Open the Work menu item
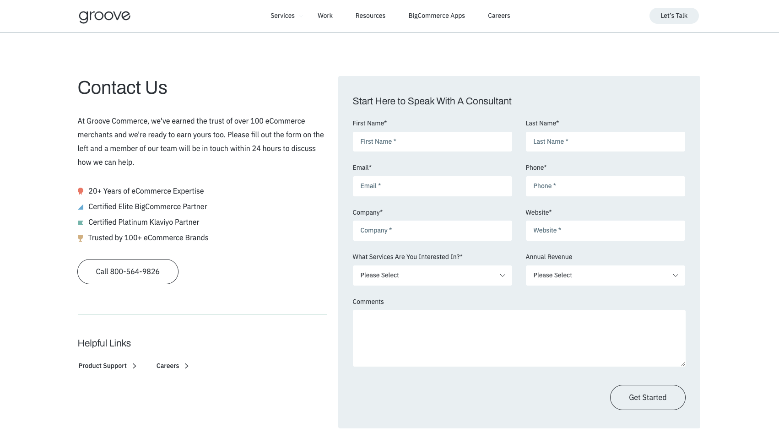Viewport: 779px width, 438px height. coord(325,16)
